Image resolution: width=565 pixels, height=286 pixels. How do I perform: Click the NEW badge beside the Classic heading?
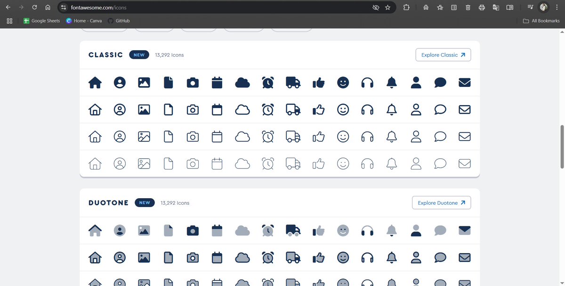[x=139, y=55]
